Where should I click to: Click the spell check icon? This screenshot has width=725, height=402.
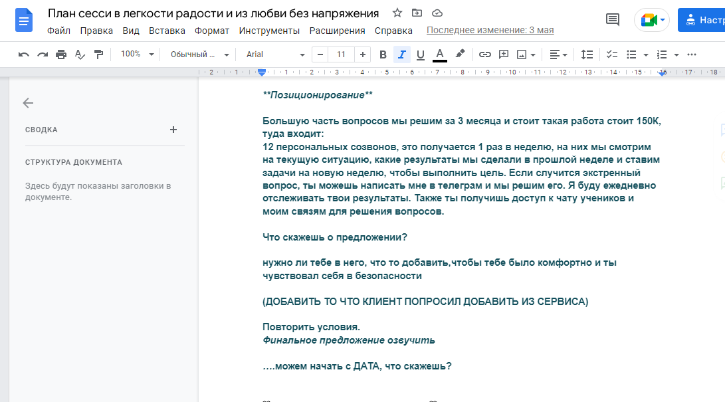click(80, 54)
